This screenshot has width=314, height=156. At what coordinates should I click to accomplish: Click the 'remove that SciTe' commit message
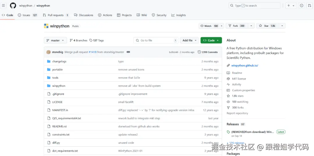click(x=129, y=78)
